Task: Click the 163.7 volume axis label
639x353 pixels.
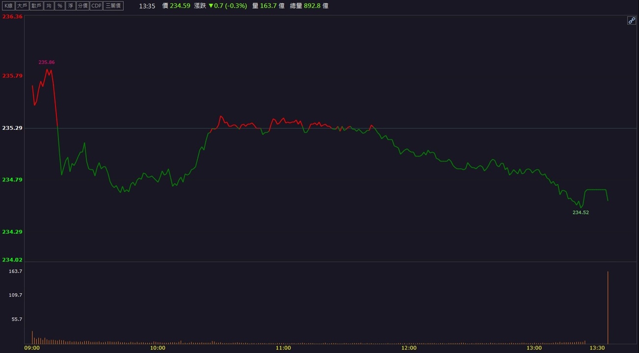Action: (x=16, y=271)
